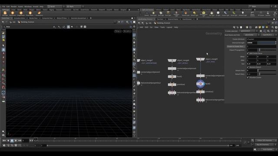Viewport: 278px width, 156px height.
Task: Open the No cam dropdown in viewport
Action: coord(127,31)
